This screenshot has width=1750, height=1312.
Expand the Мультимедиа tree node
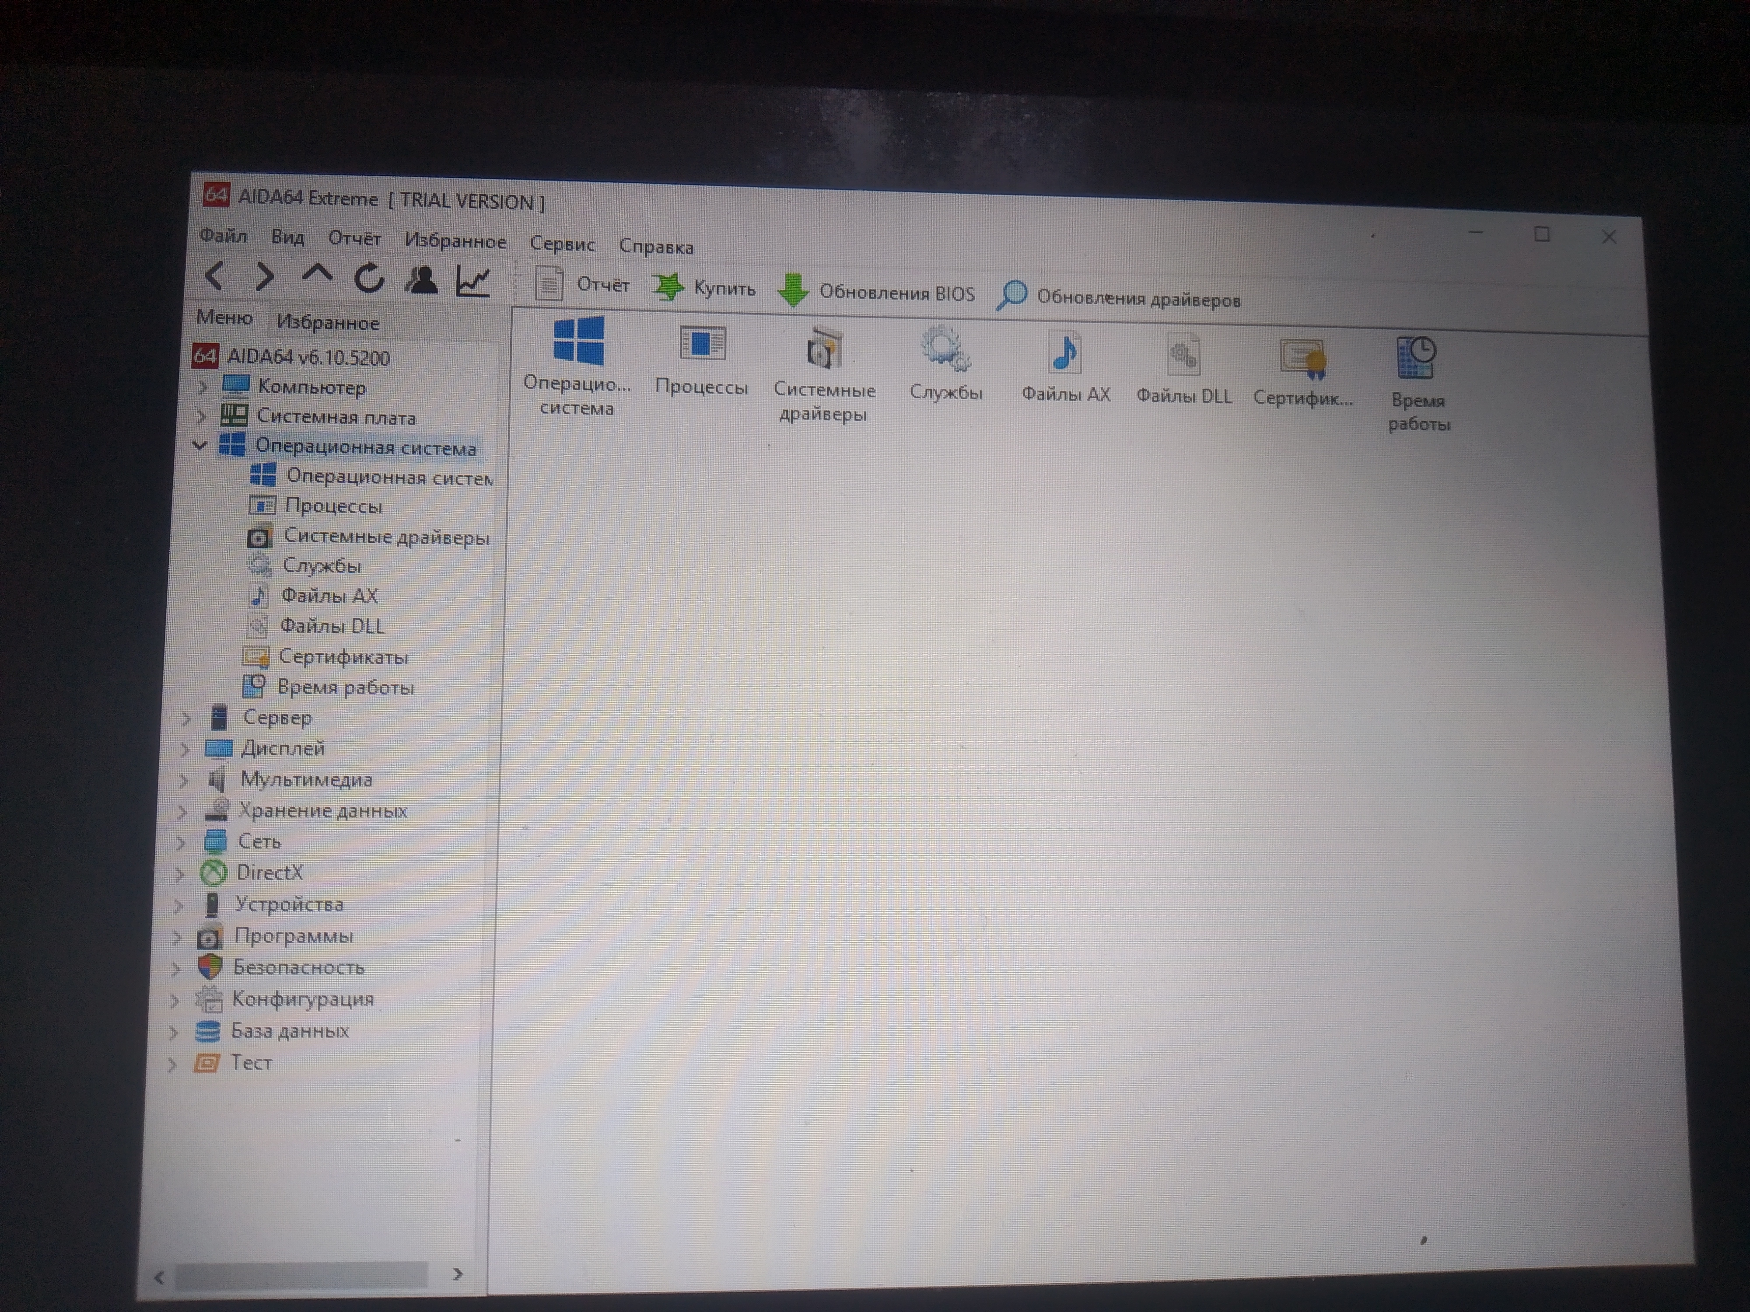point(183,780)
